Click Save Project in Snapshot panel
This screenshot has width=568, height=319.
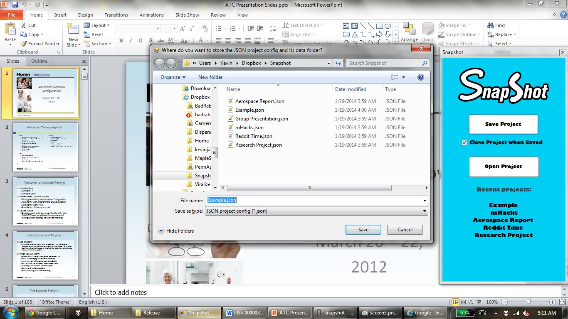click(x=503, y=124)
